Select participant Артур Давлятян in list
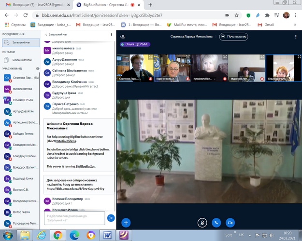The image size is (302, 241). pos(21,111)
